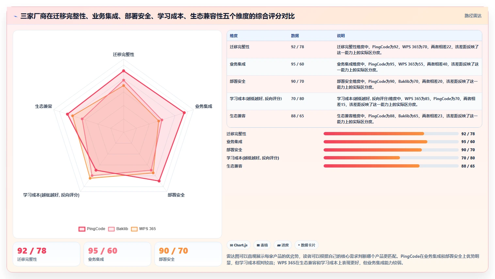Click the 90 / 70 value in the table
This screenshot has height=279, width=495.
297,81
